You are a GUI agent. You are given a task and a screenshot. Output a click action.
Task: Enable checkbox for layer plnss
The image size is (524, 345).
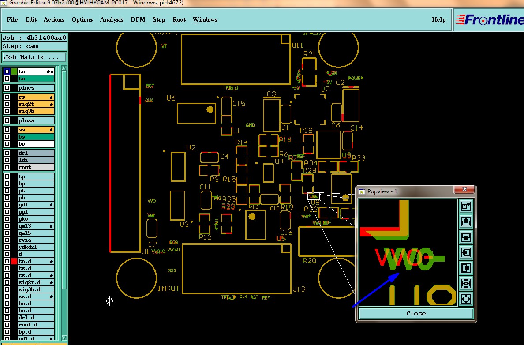pyautogui.click(x=7, y=120)
